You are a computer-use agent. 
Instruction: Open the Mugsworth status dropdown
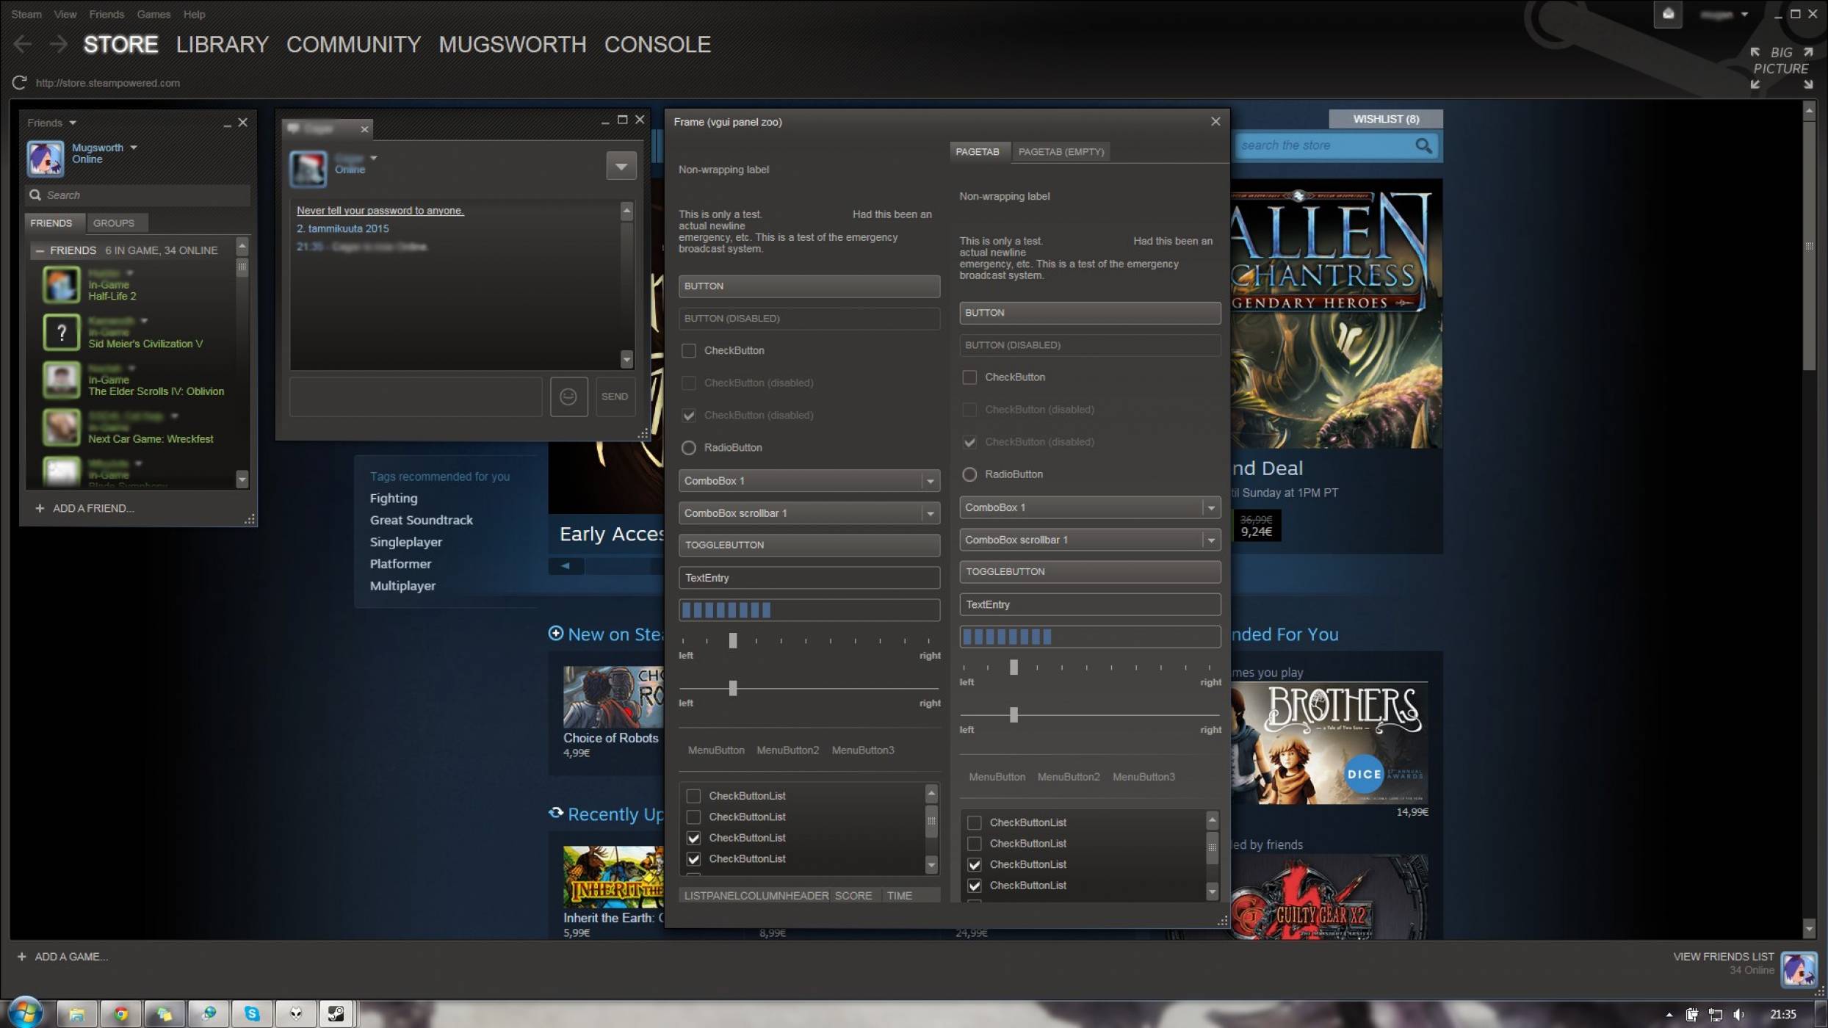134,147
